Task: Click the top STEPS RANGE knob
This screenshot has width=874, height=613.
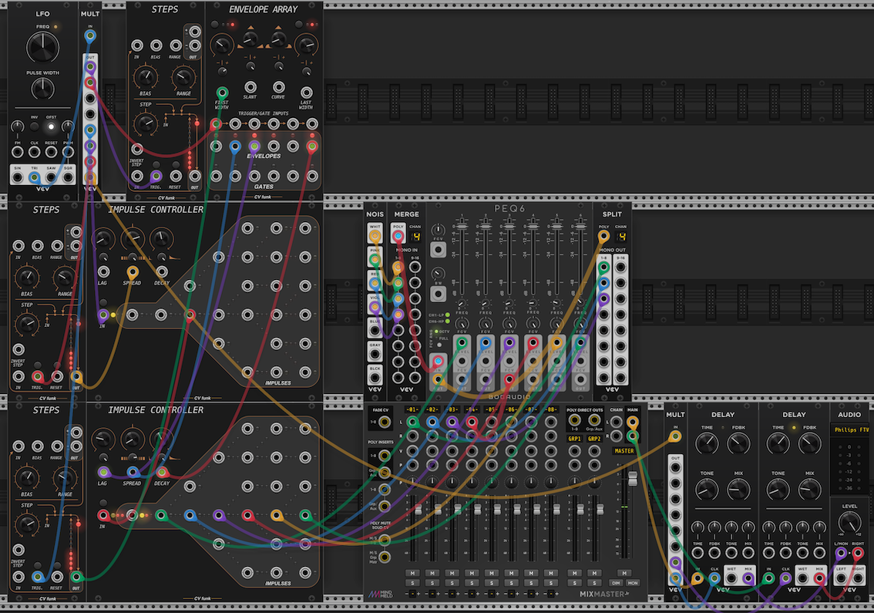Action: 183,78
